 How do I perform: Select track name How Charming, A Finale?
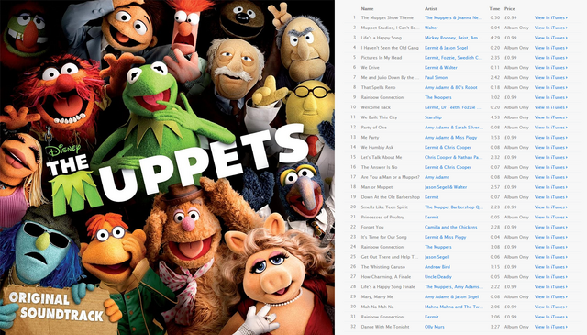385,277
